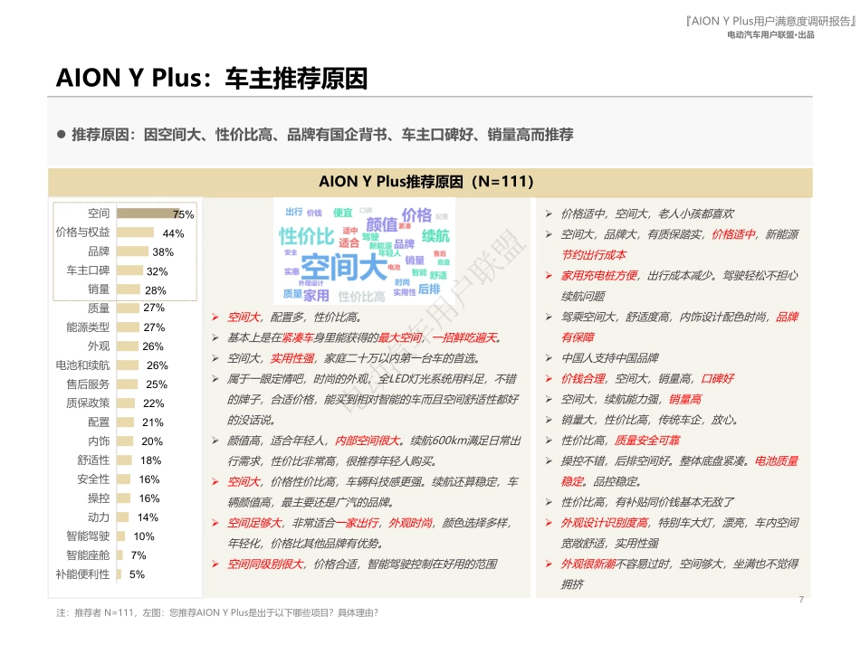Click the "性价比" term in the word cloud
This screenshot has height=645, width=860.
coord(306,234)
